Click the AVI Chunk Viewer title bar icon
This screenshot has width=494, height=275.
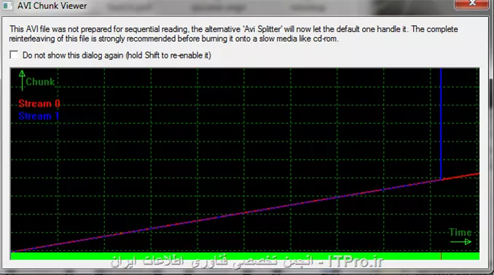[x=7, y=5]
